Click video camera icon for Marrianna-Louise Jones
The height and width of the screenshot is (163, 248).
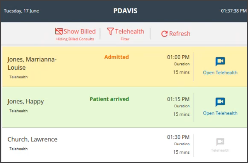(220, 62)
